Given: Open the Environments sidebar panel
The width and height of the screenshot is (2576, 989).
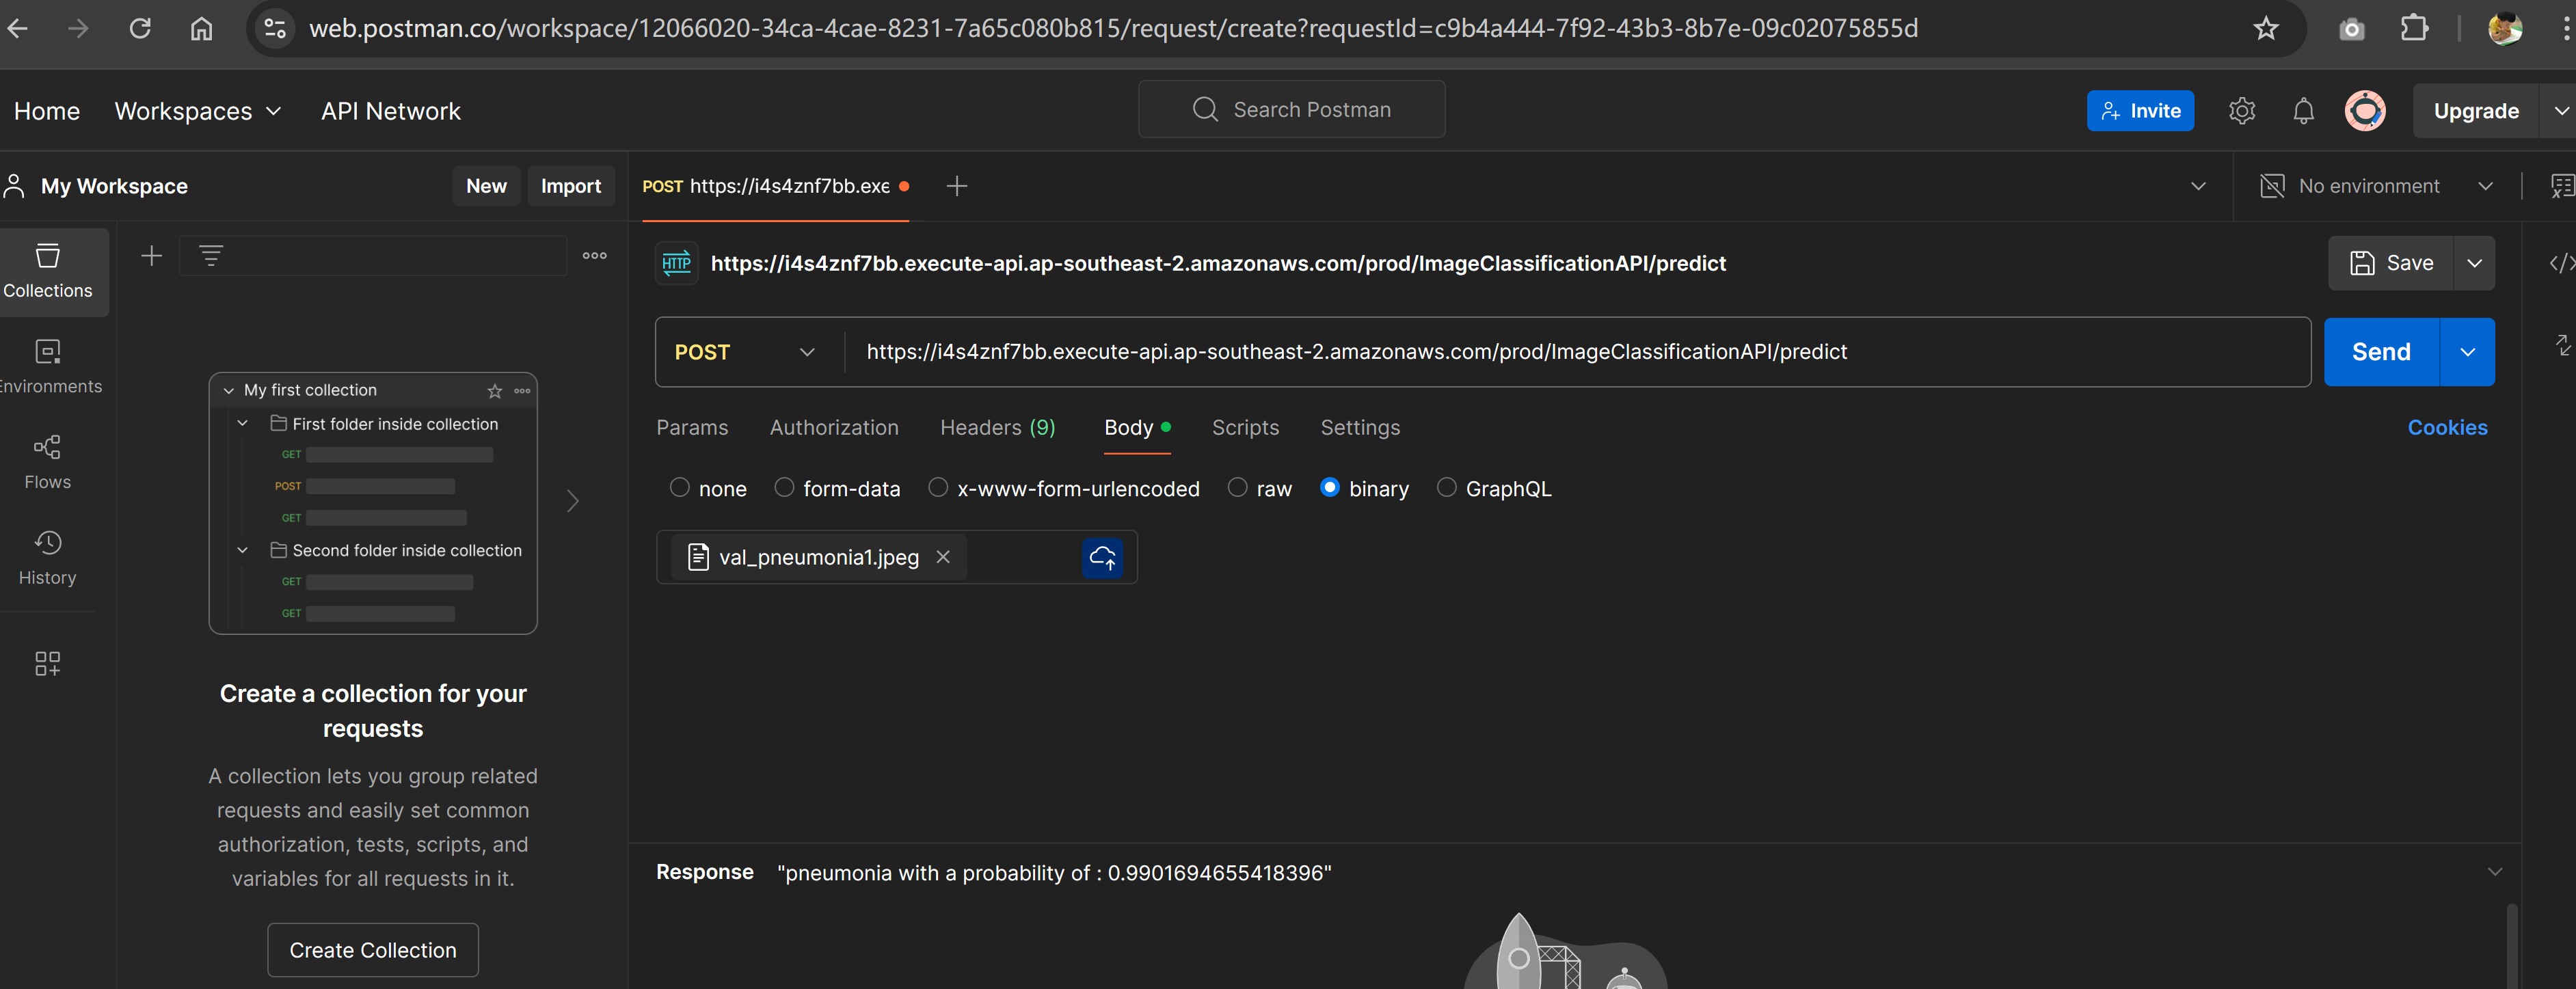Looking at the screenshot, I should point(48,367).
